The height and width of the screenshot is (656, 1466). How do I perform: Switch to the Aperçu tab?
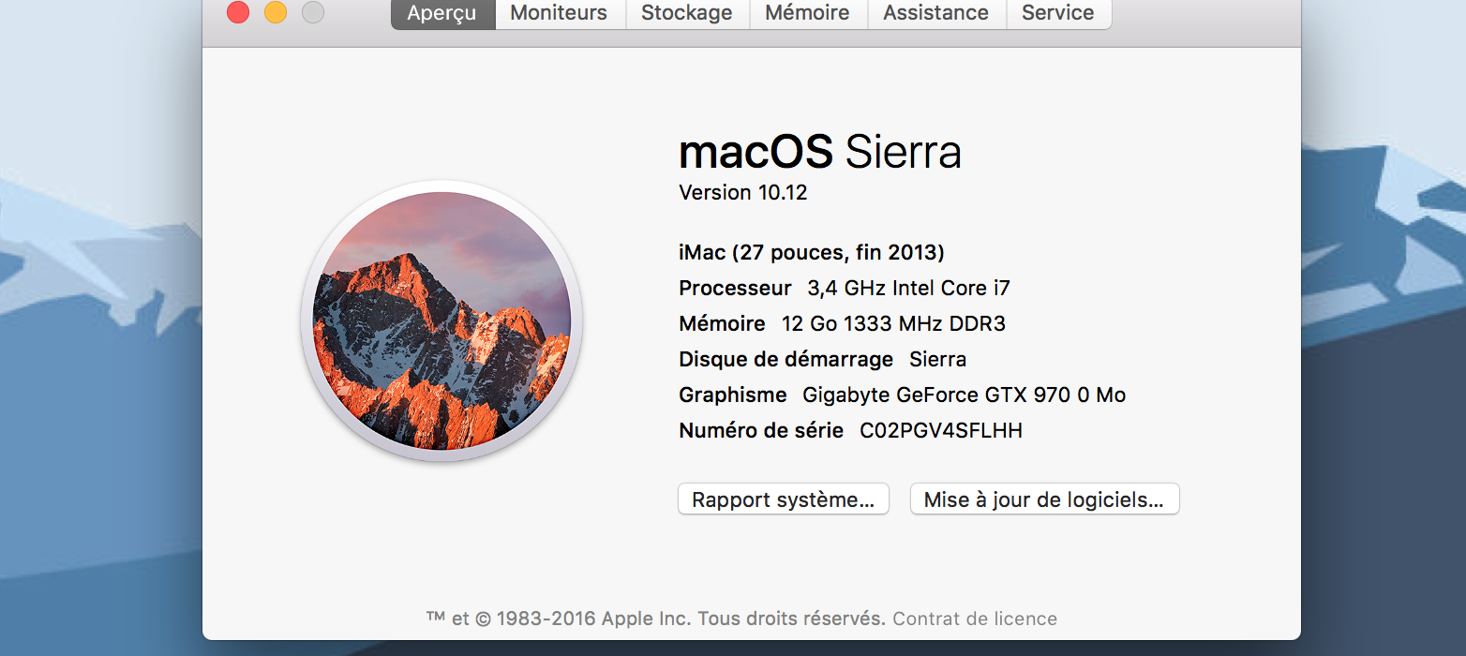pyautogui.click(x=442, y=13)
